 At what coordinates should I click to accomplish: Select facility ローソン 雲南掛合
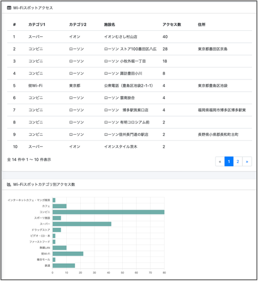coord(120,99)
